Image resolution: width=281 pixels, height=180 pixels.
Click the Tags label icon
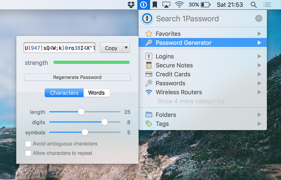point(149,124)
